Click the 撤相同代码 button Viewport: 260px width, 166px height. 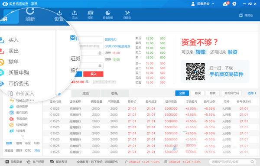coord(231,93)
